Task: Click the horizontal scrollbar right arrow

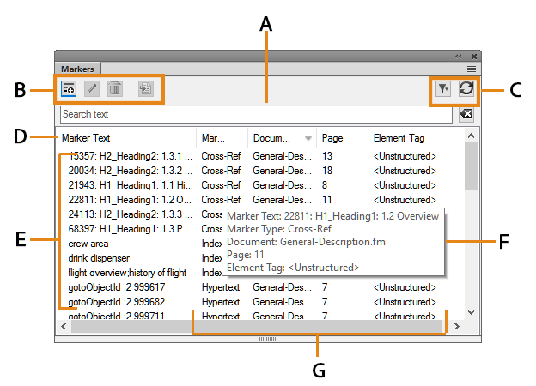Action: (457, 327)
